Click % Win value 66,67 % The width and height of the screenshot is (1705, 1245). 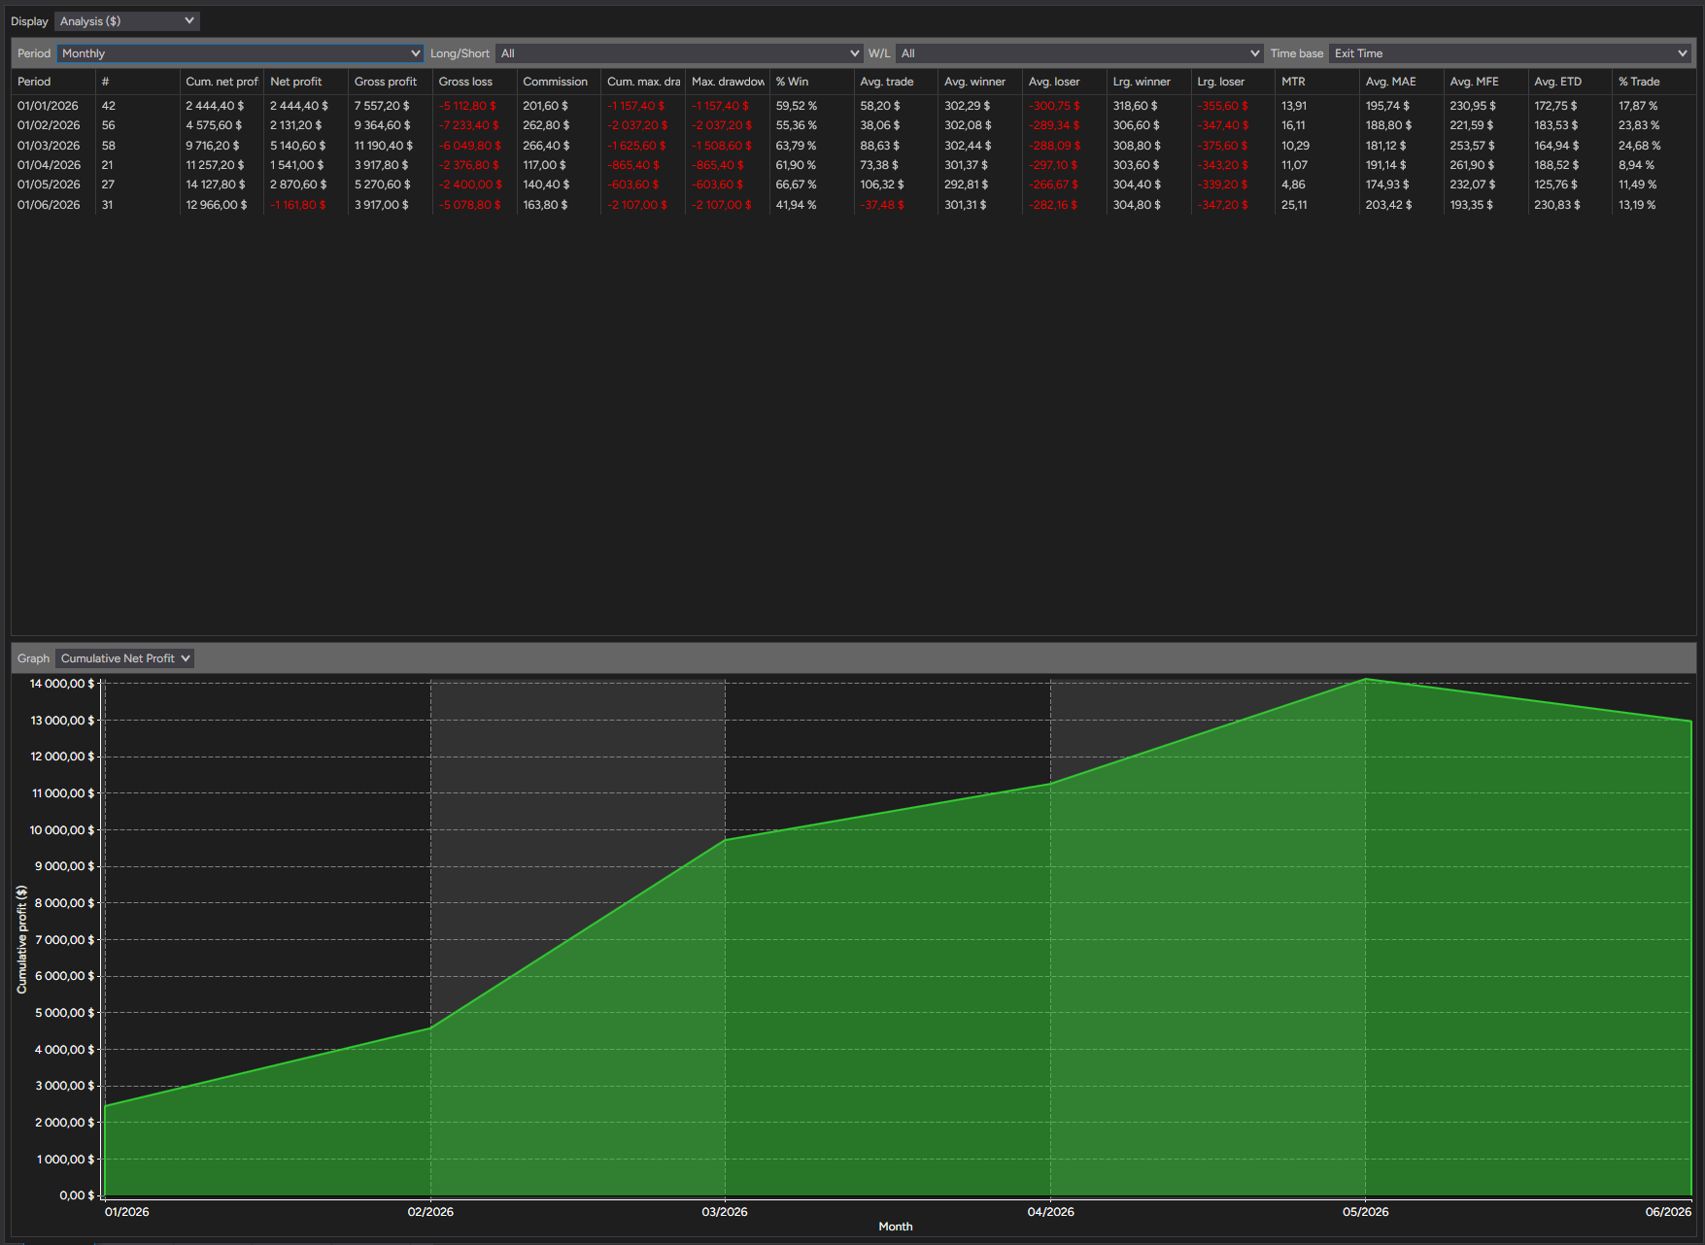pyautogui.click(x=796, y=185)
